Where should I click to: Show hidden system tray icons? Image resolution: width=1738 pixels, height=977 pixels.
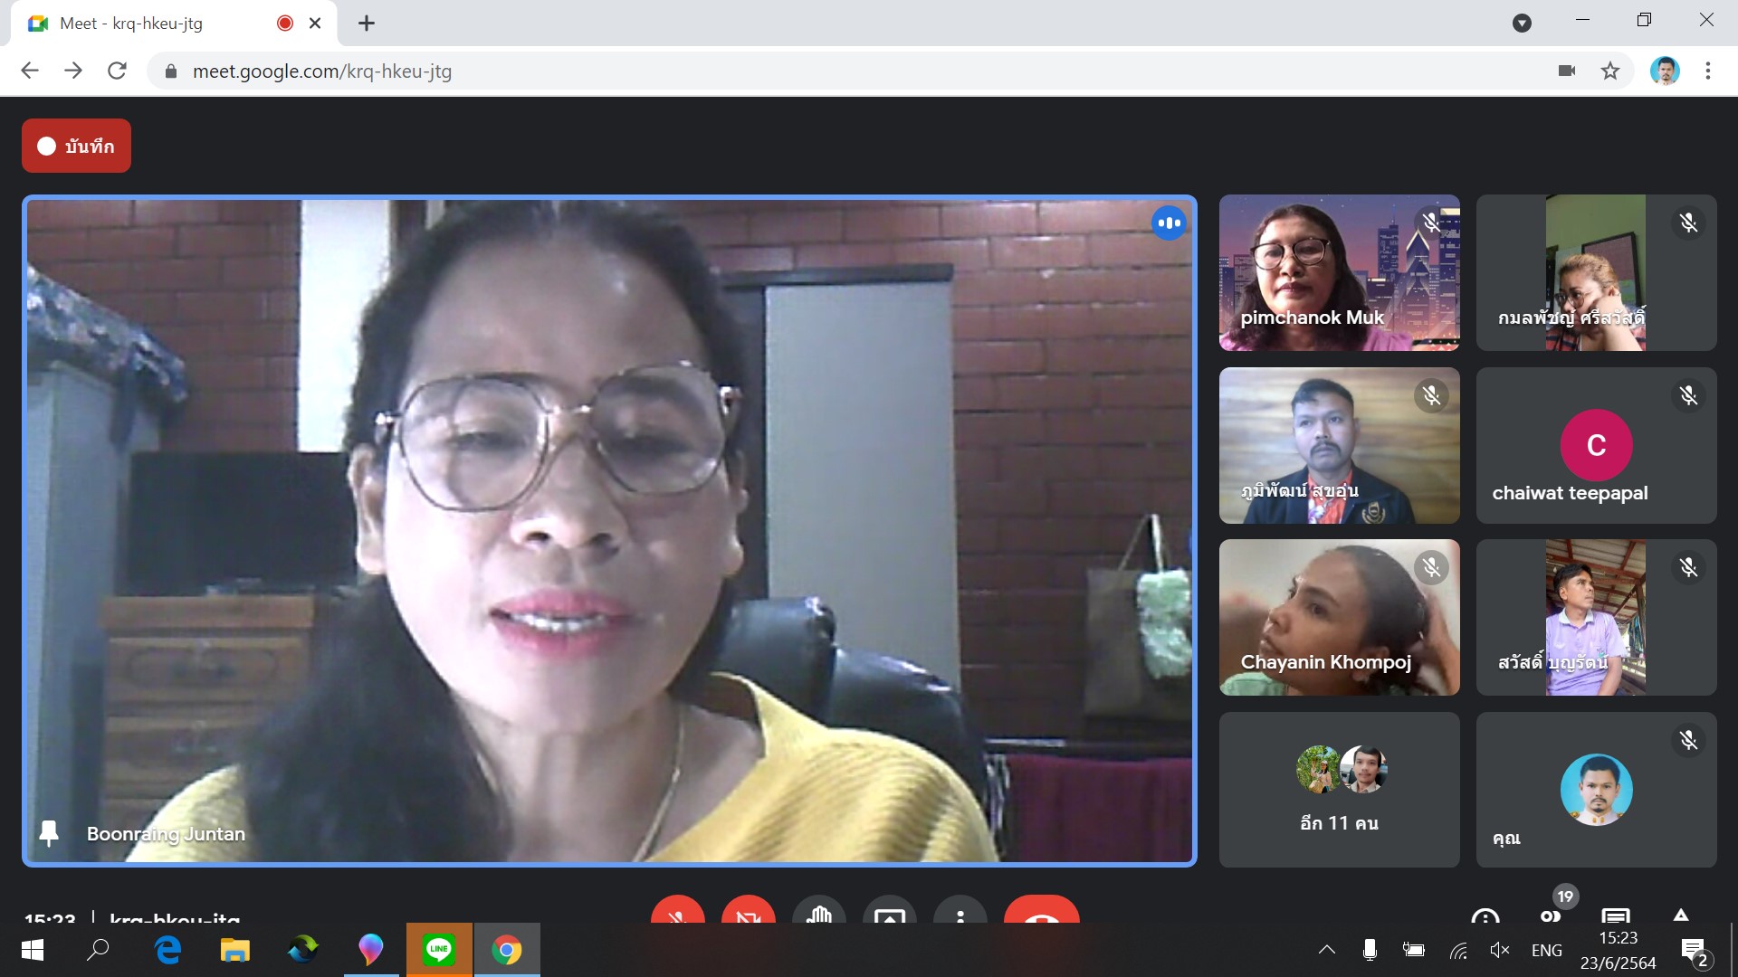click(x=1326, y=950)
